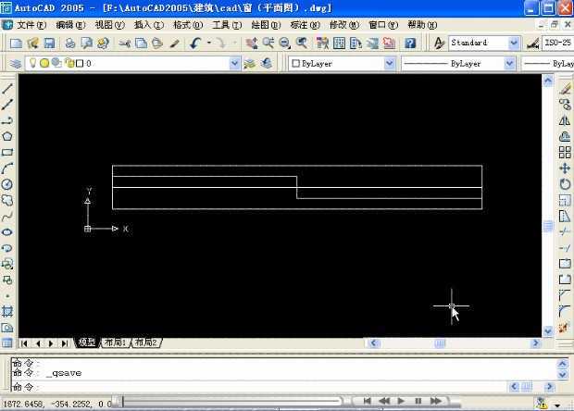This screenshot has height=411, width=574.
Task: Select the Explode tool
Action: (565, 327)
